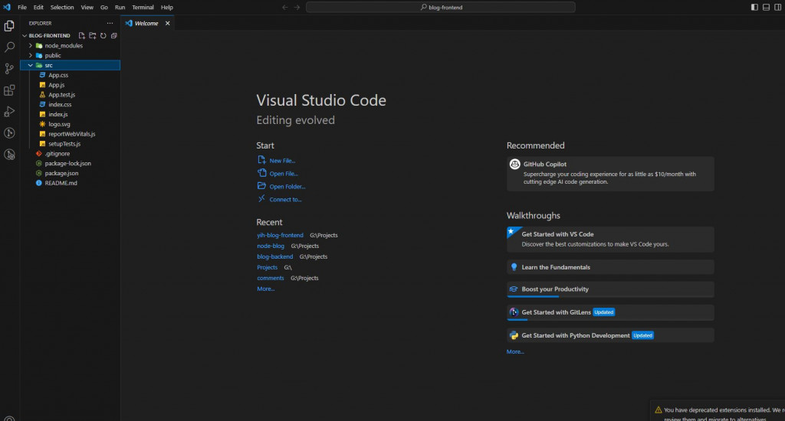Open the File menu
The width and height of the screenshot is (785, 421).
click(x=22, y=8)
